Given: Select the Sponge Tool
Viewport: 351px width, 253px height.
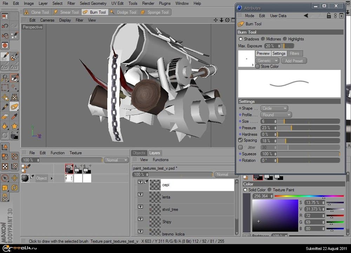Looking at the screenshot, I should coord(154,12).
